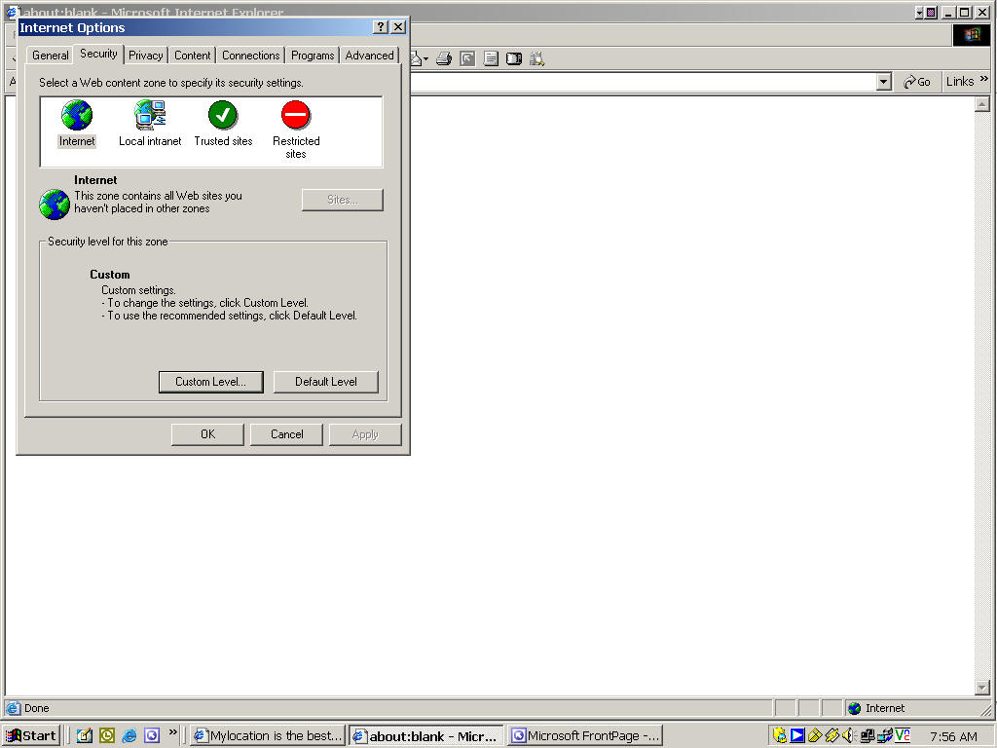Viewport: 997px width, 748px height.
Task: Click the Sites button
Action: (342, 200)
